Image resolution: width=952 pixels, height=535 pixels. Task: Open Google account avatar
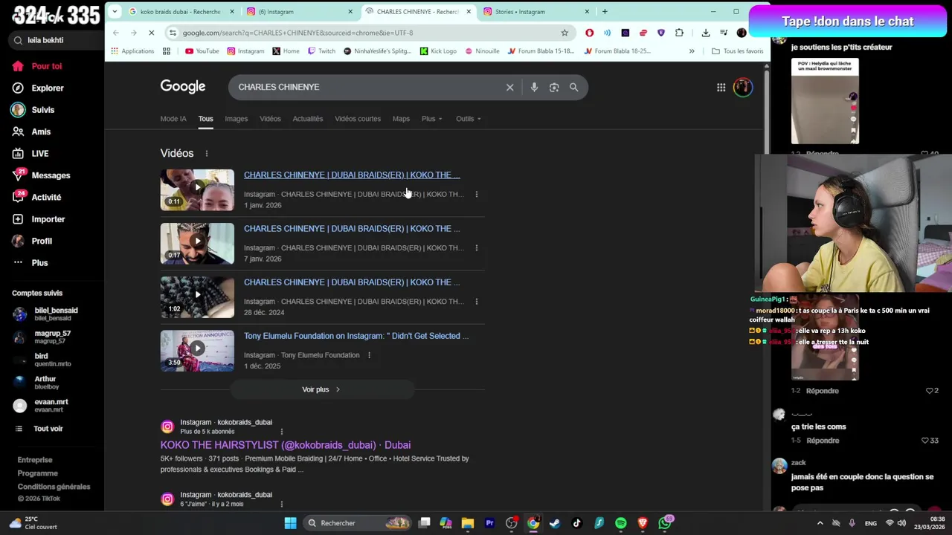(742, 88)
